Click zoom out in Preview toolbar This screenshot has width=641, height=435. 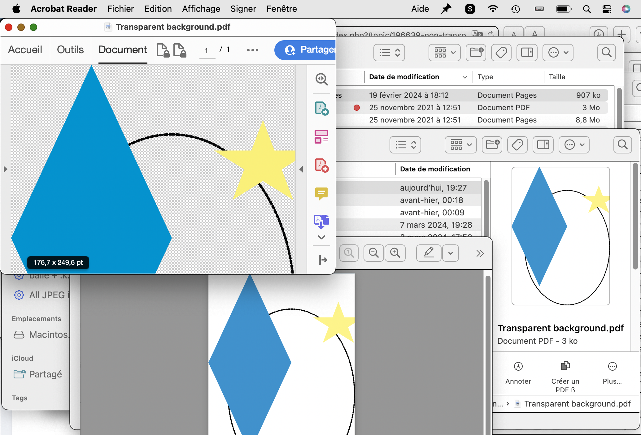click(x=373, y=253)
